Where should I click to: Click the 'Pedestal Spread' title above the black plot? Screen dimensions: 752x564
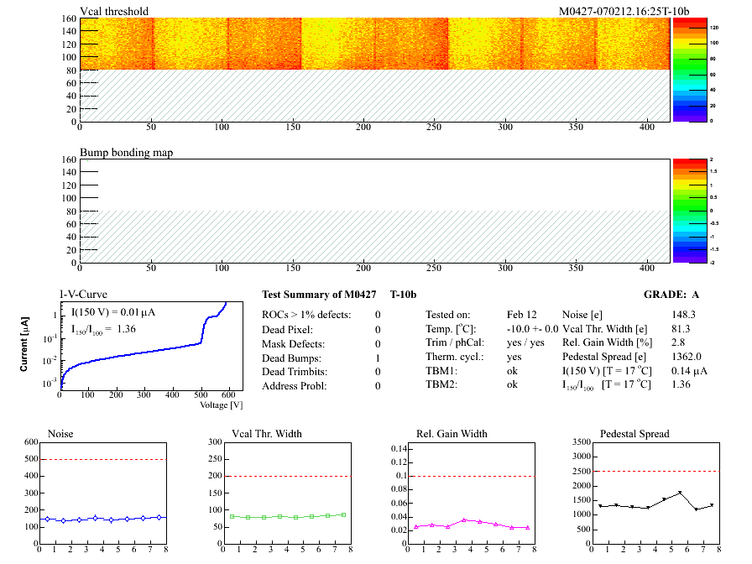click(x=634, y=434)
